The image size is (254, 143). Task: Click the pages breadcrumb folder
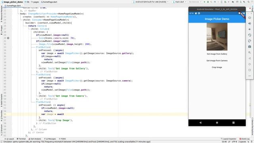pos(35,2)
